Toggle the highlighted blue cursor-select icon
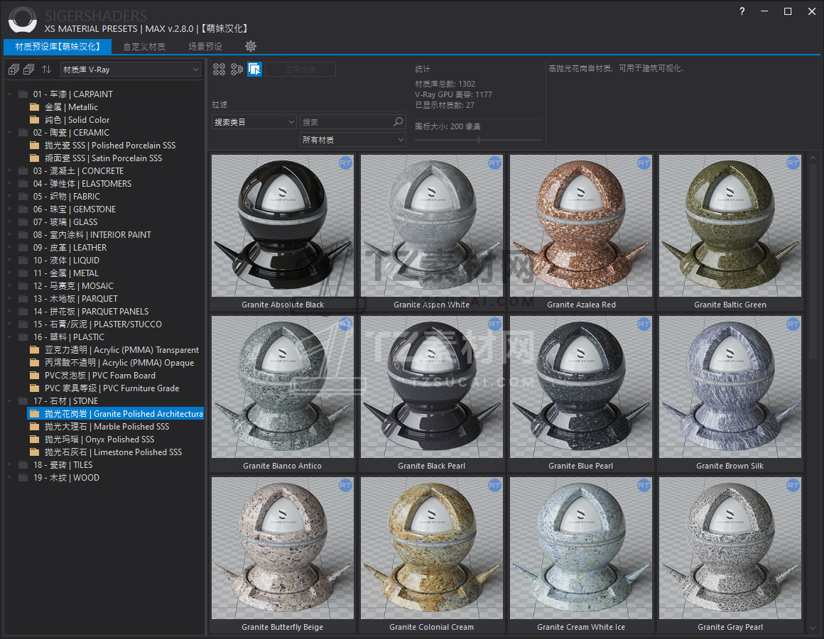 point(254,69)
